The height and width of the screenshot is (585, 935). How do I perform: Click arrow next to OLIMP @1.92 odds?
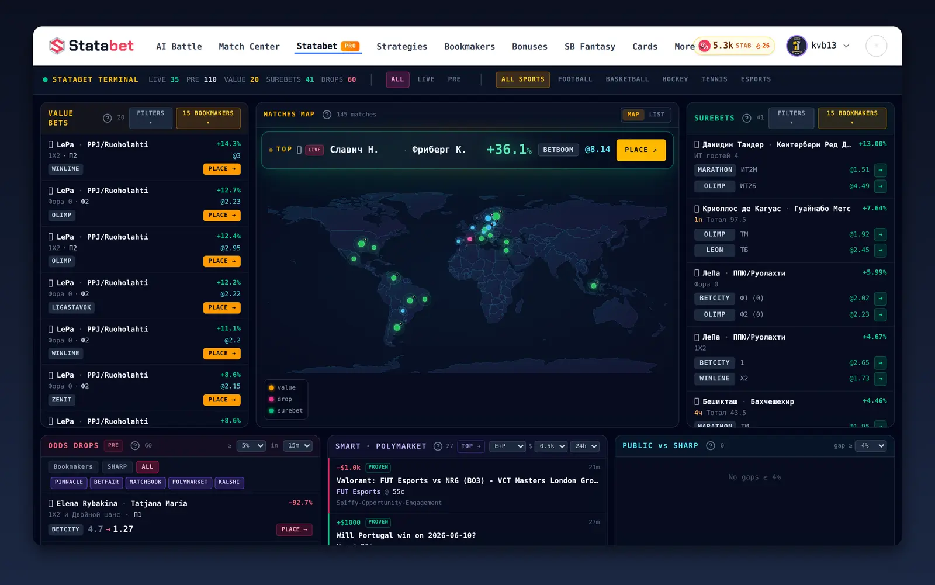(x=881, y=234)
